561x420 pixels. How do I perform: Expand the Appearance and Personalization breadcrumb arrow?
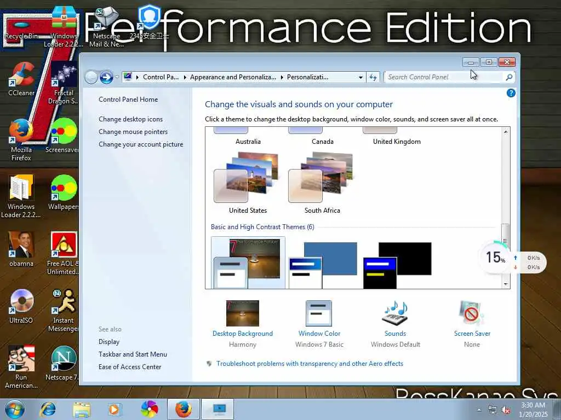pyautogui.click(x=282, y=77)
